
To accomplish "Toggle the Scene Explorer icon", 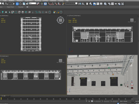I will click(x=87, y=4).
